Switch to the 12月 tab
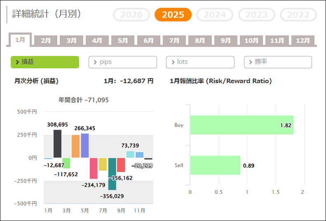The height and width of the screenshot is (221, 326). pos(303,41)
